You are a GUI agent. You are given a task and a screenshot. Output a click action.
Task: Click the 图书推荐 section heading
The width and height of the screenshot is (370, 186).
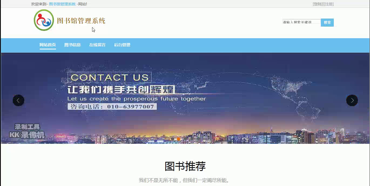coord(185,166)
